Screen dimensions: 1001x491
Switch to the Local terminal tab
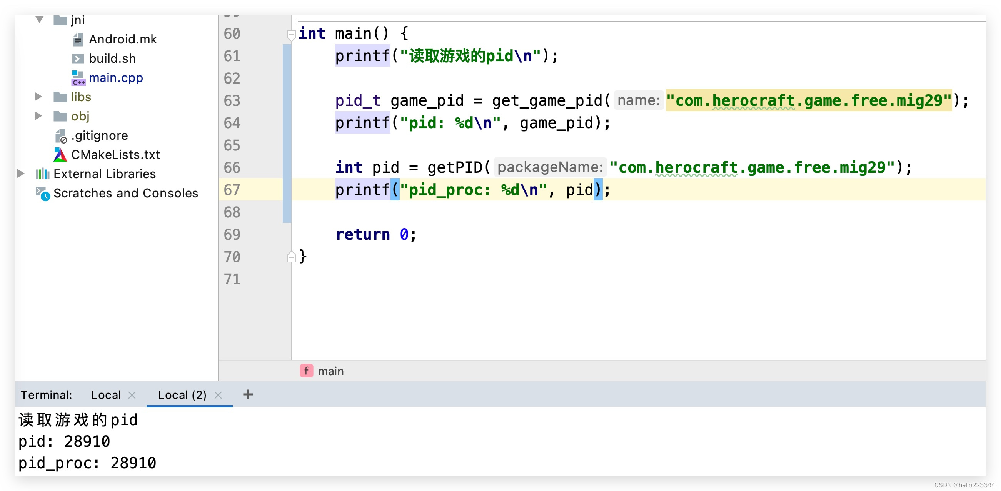click(106, 395)
